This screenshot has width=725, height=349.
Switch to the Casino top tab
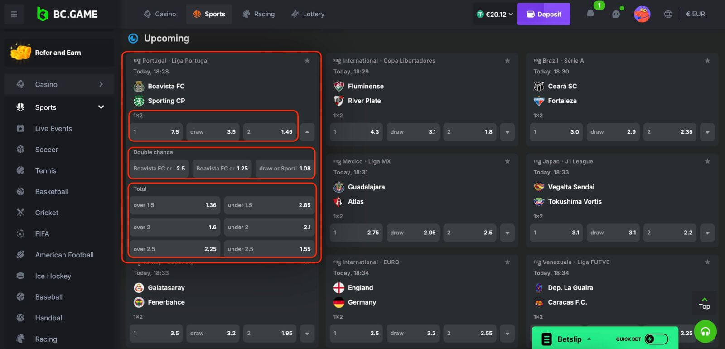coord(159,14)
